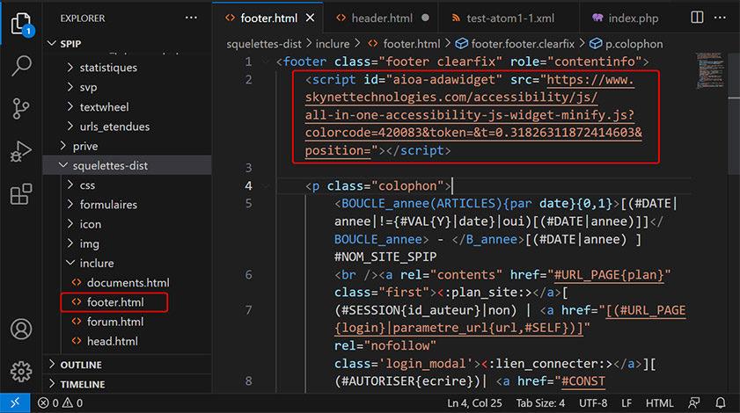Screen dimensions: 740x413
Task: Open the Extensions view icon
Action: coord(21,194)
